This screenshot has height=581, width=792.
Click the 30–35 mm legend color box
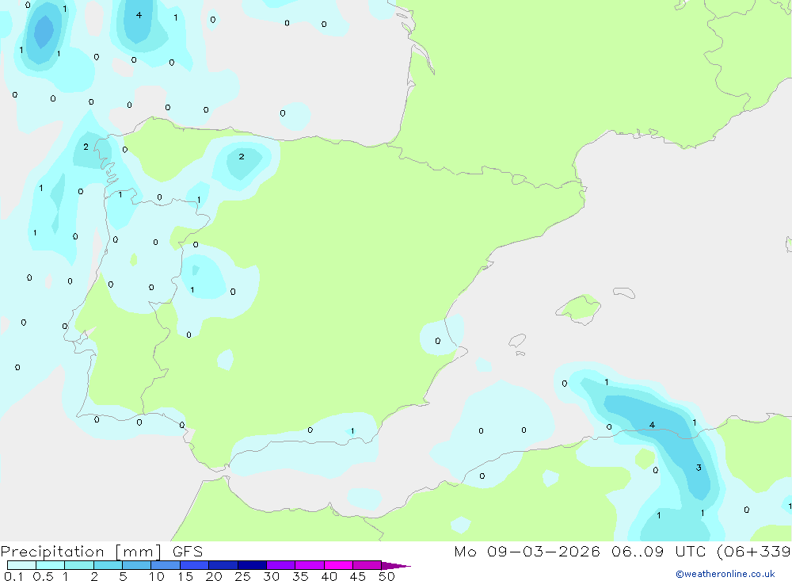[280, 565]
